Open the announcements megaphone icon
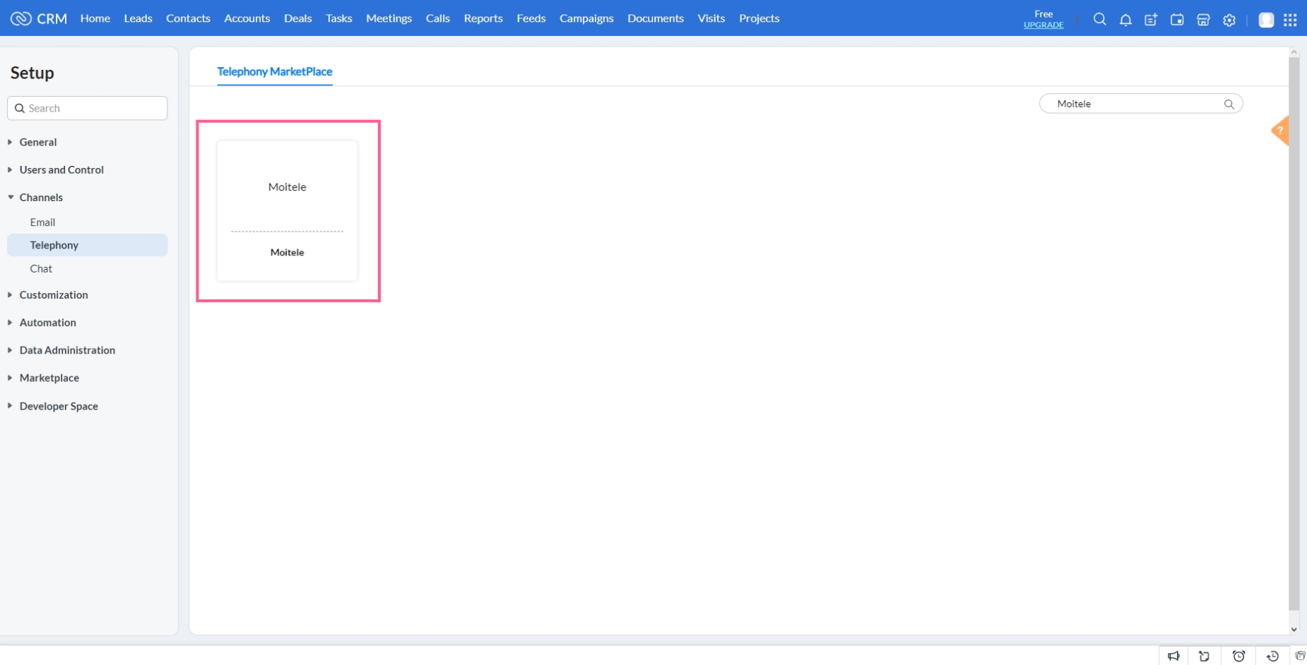The height and width of the screenshot is (665, 1307). [x=1173, y=656]
